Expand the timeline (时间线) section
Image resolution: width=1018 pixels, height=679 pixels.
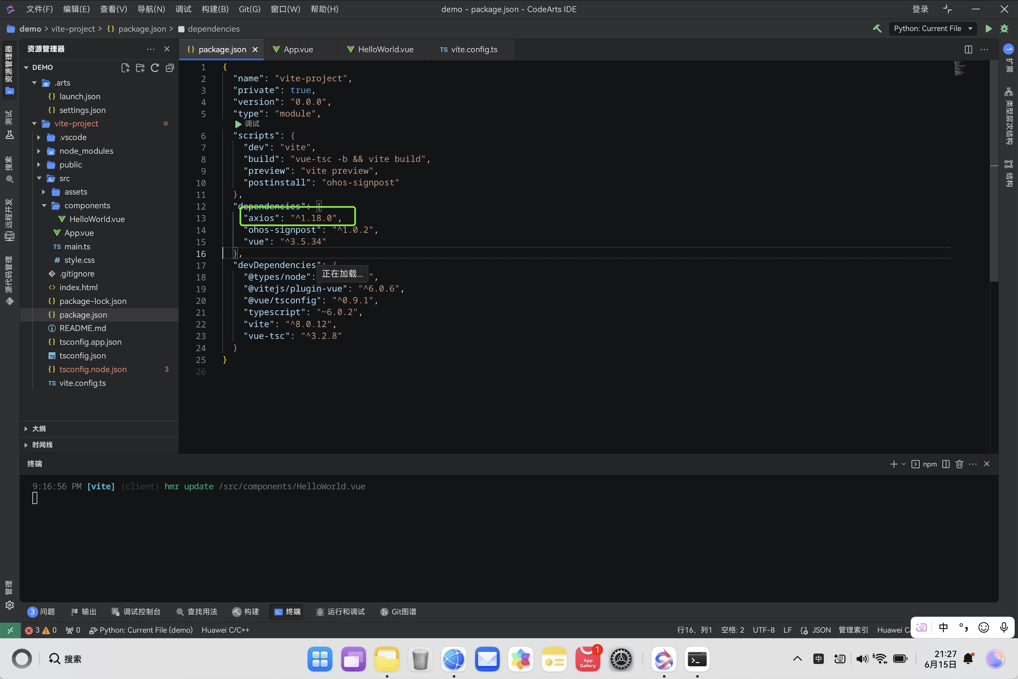point(99,445)
